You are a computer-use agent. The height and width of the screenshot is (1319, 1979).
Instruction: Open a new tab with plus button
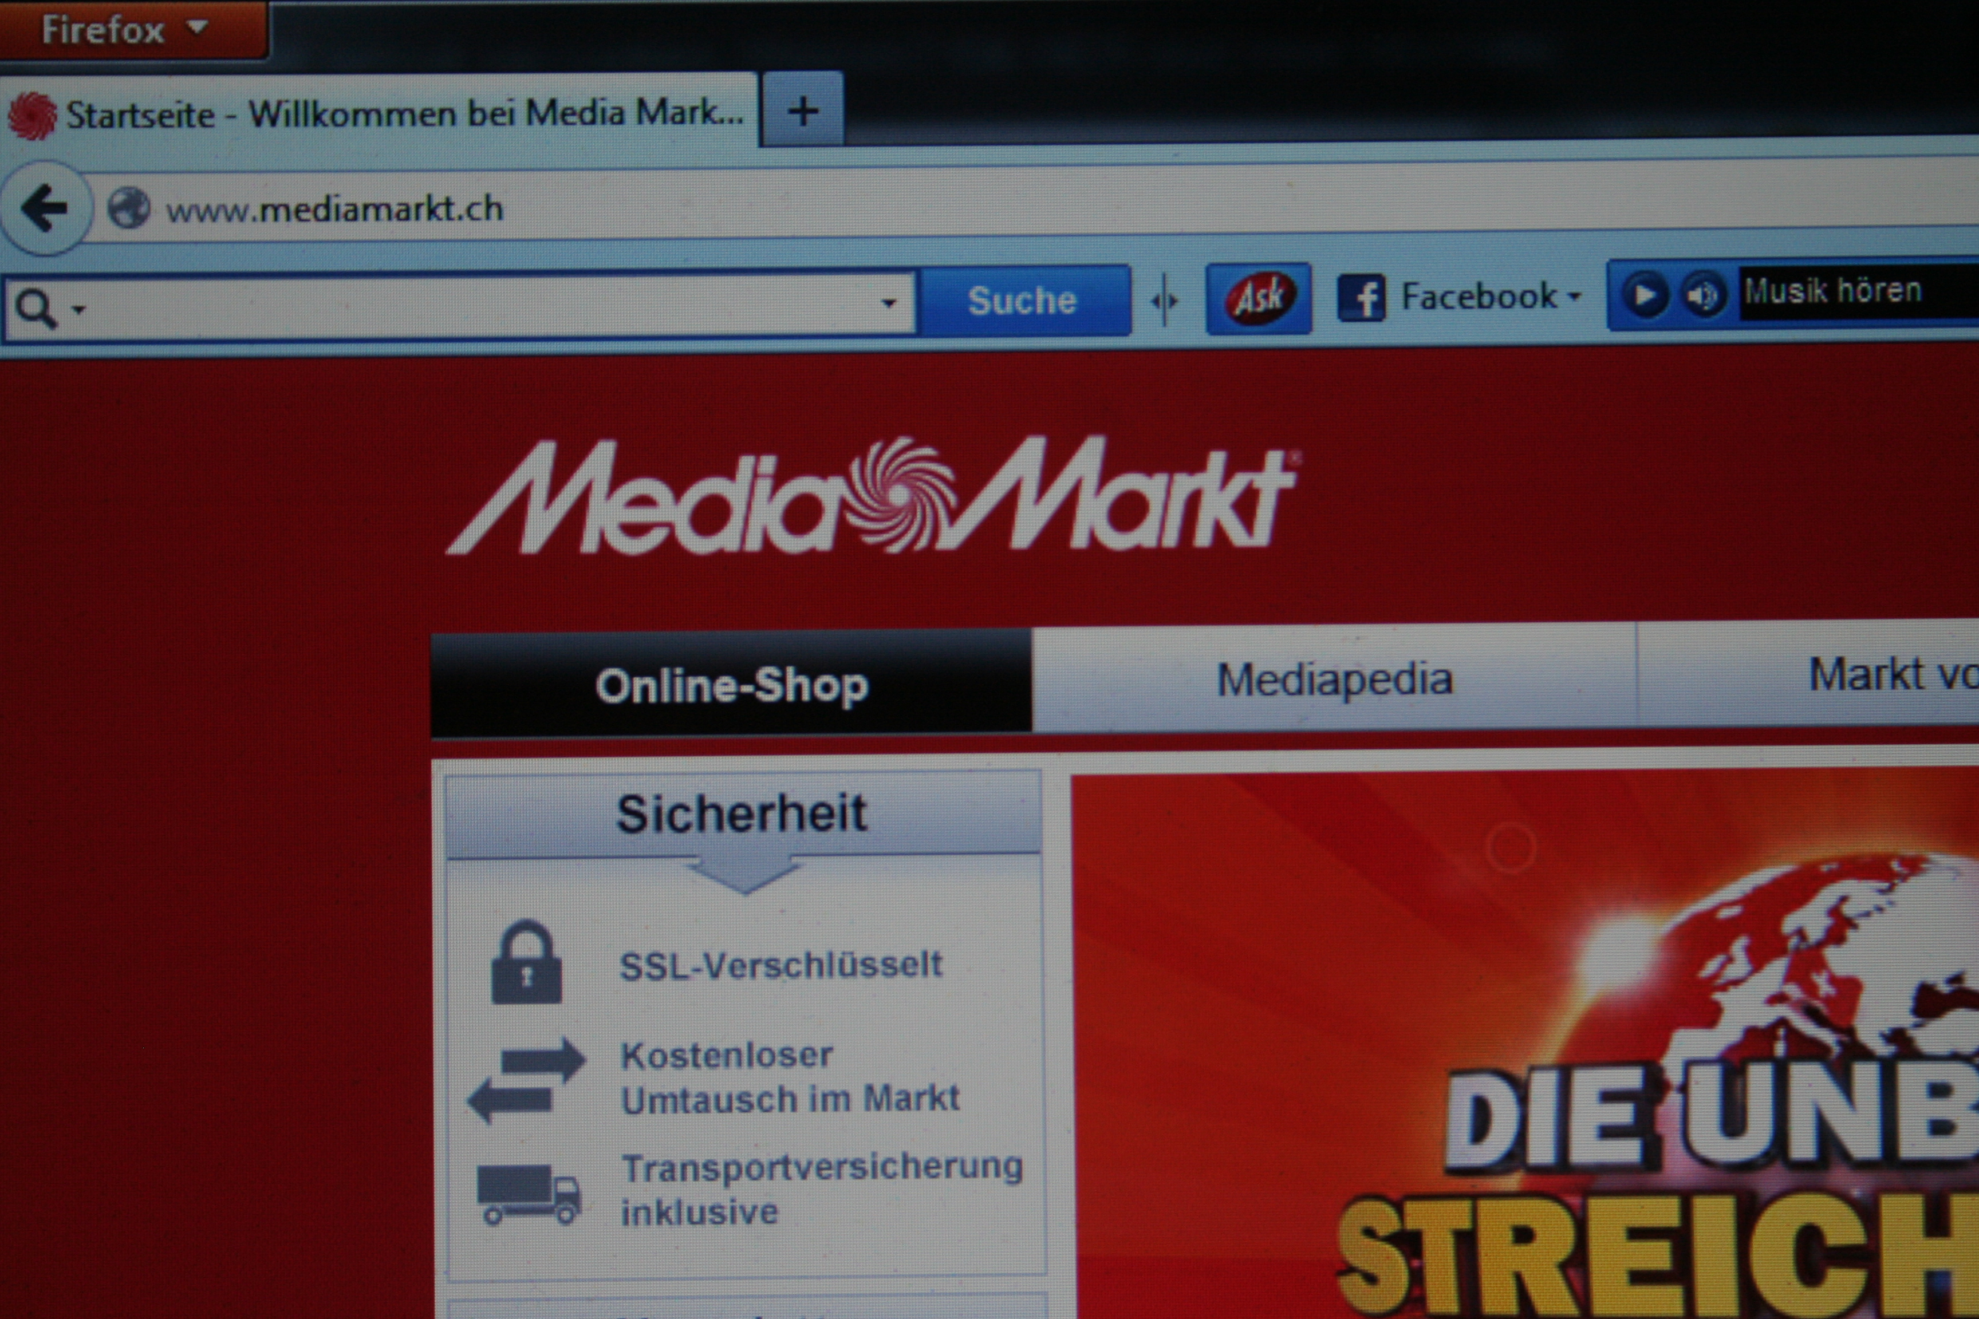(x=803, y=111)
